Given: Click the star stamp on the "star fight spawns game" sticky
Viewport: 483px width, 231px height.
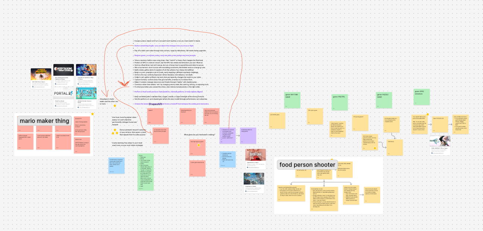Looking at the screenshot, I should (198, 145).
